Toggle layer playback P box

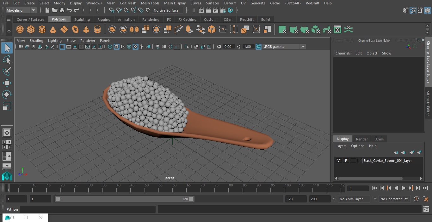click(346, 161)
